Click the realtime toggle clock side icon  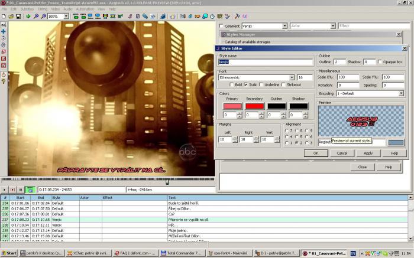(x=4, y=75)
